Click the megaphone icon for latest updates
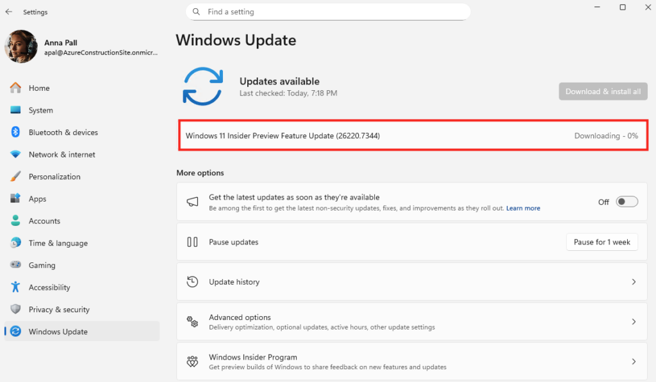 192,202
